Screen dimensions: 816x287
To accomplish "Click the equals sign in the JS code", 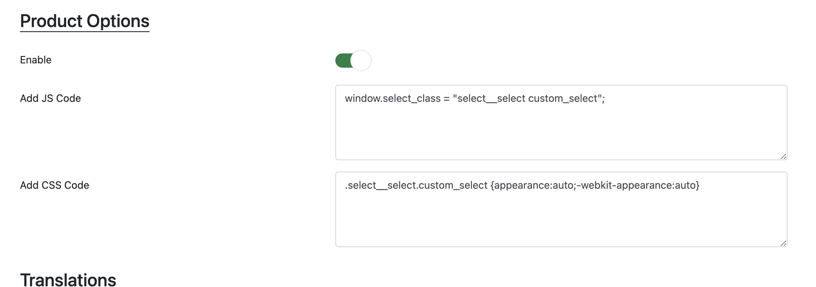I will pos(446,98).
